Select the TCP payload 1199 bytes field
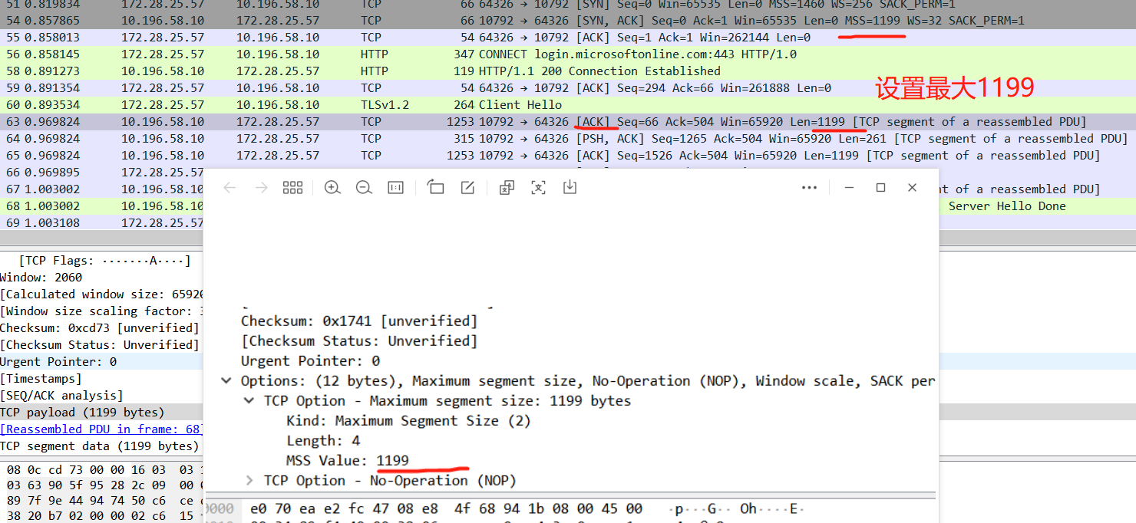The height and width of the screenshot is (523, 1136). (61, 412)
